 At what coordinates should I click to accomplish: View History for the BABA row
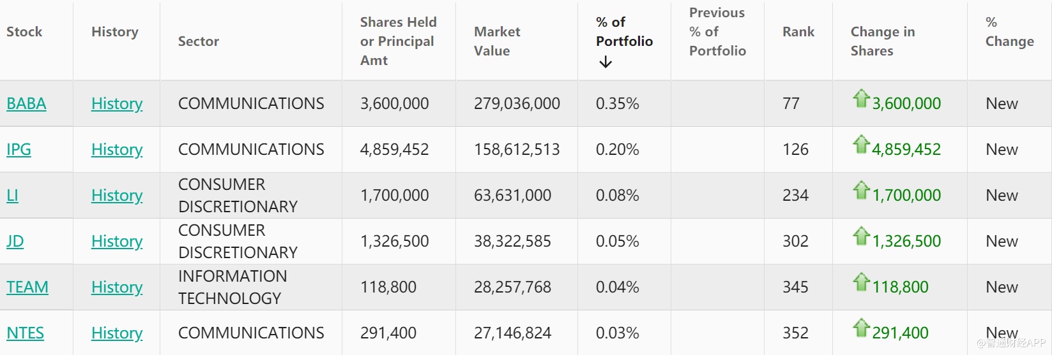pyautogui.click(x=117, y=104)
